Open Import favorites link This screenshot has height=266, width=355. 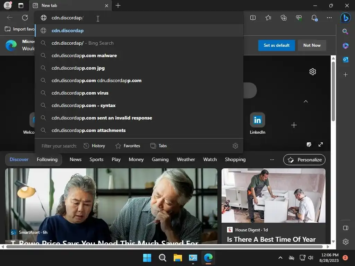click(x=19, y=29)
